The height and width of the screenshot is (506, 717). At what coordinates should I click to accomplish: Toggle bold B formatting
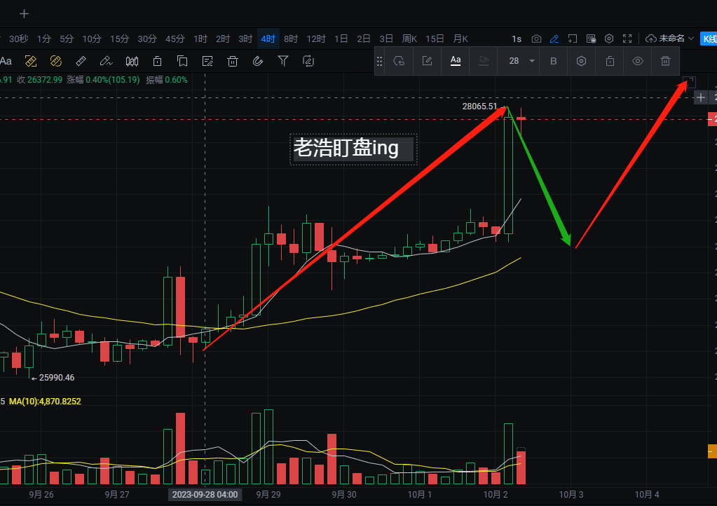pyautogui.click(x=553, y=61)
